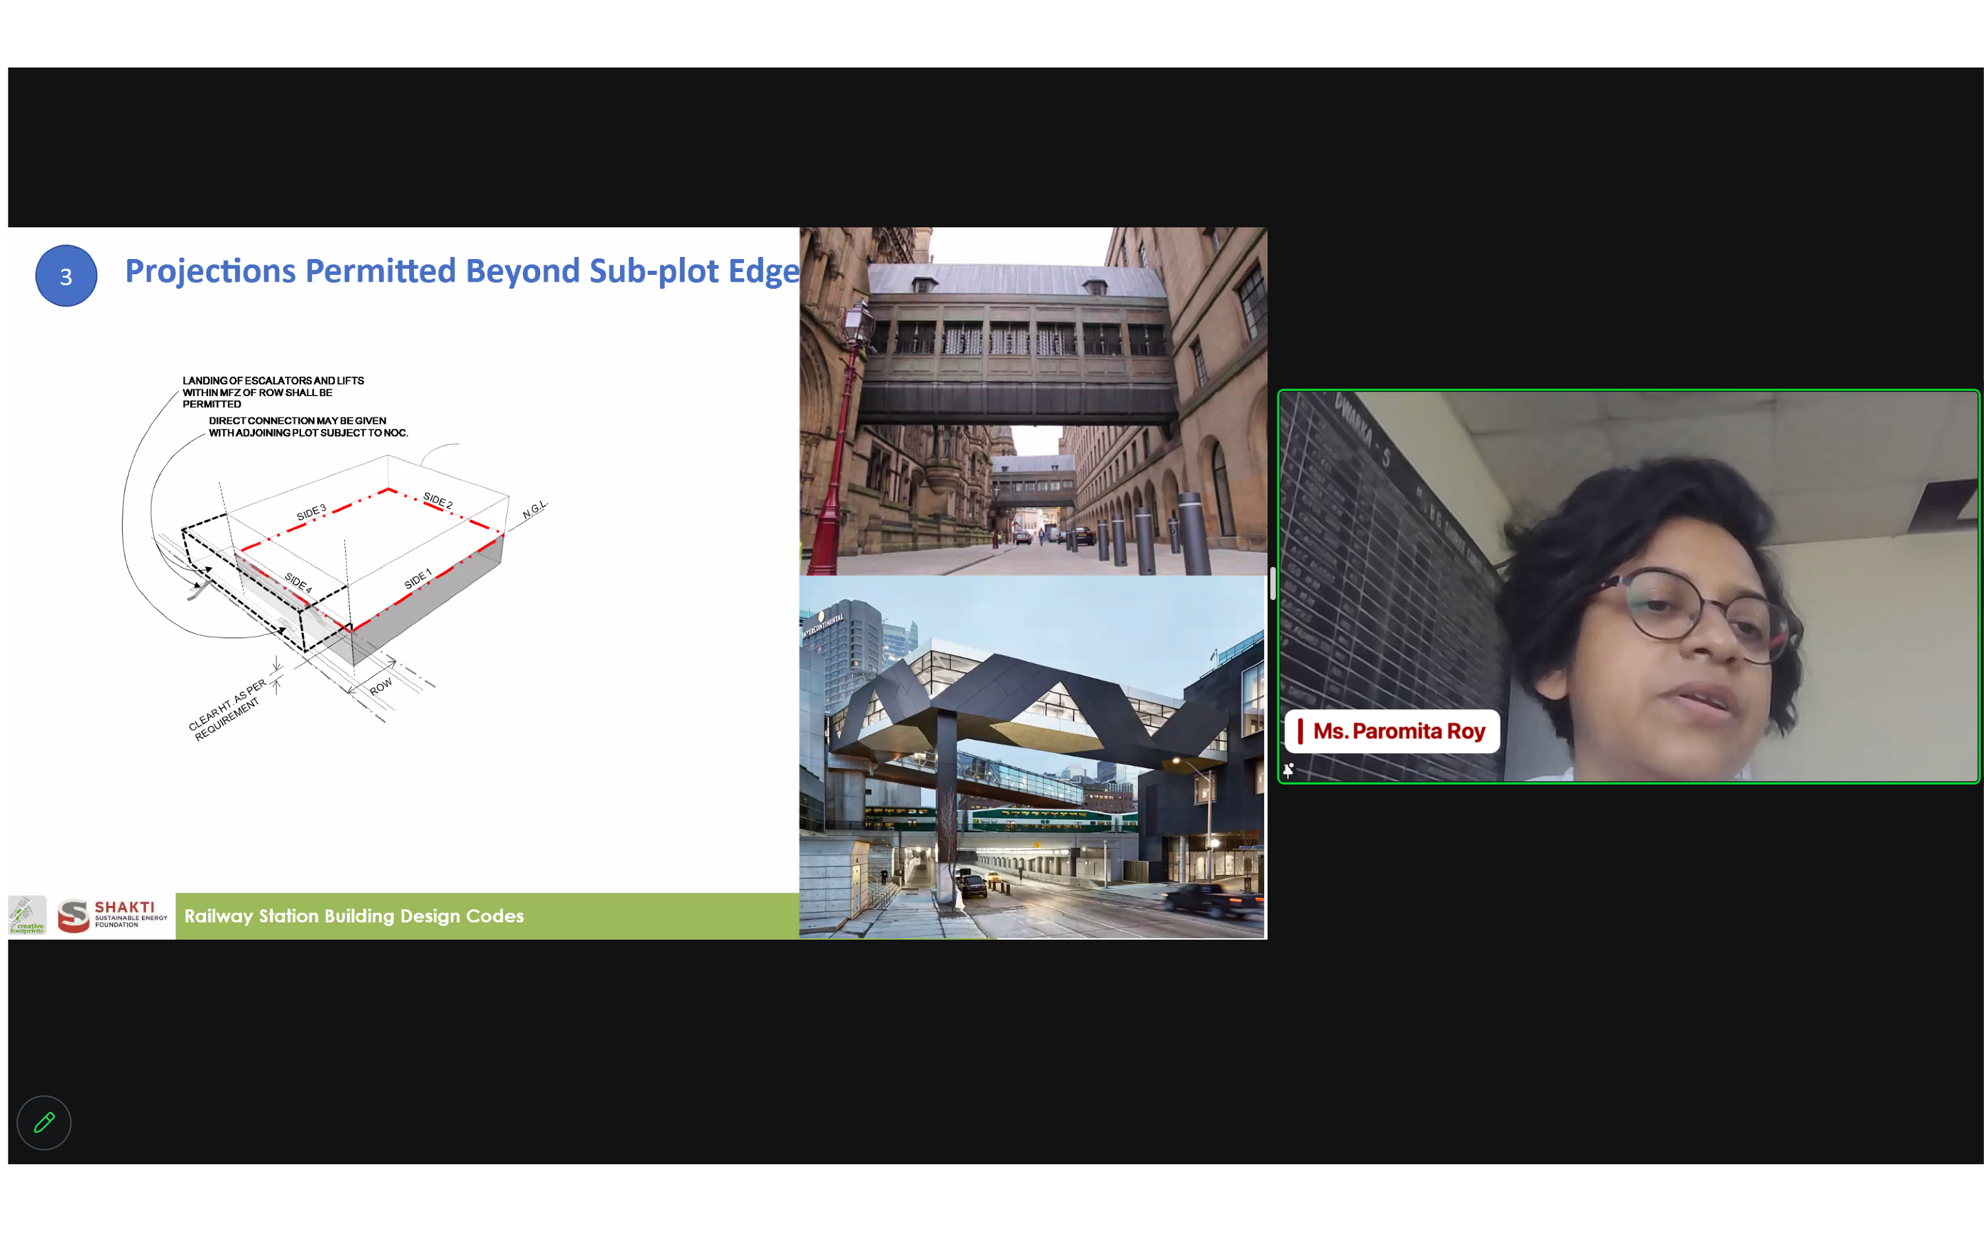Click the zigzag modern pedestrian bridge photo

pyautogui.click(x=1033, y=756)
